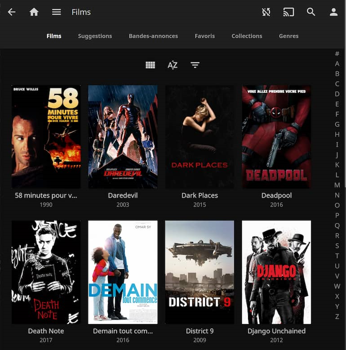This screenshot has width=346, height=350.
Task: Open the Deadpool movie poster
Action: click(276, 137)
